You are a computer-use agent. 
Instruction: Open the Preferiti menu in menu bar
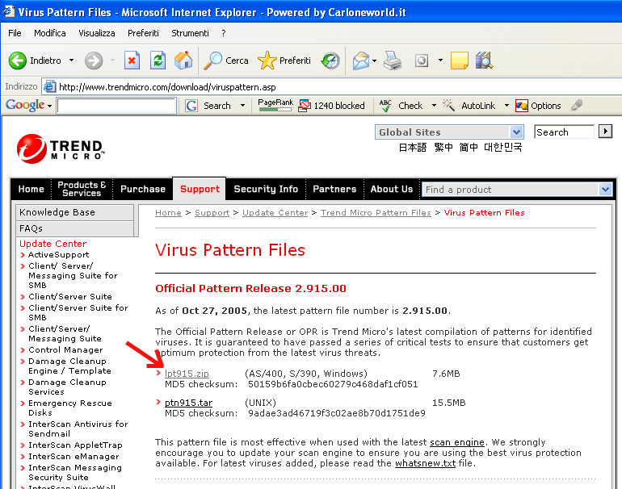click(143, 33)
